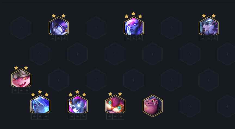Add item in last slot under pink-haired champion
Image resolution: width=235 pixels, height=129 pixels.
click(84, 117)
